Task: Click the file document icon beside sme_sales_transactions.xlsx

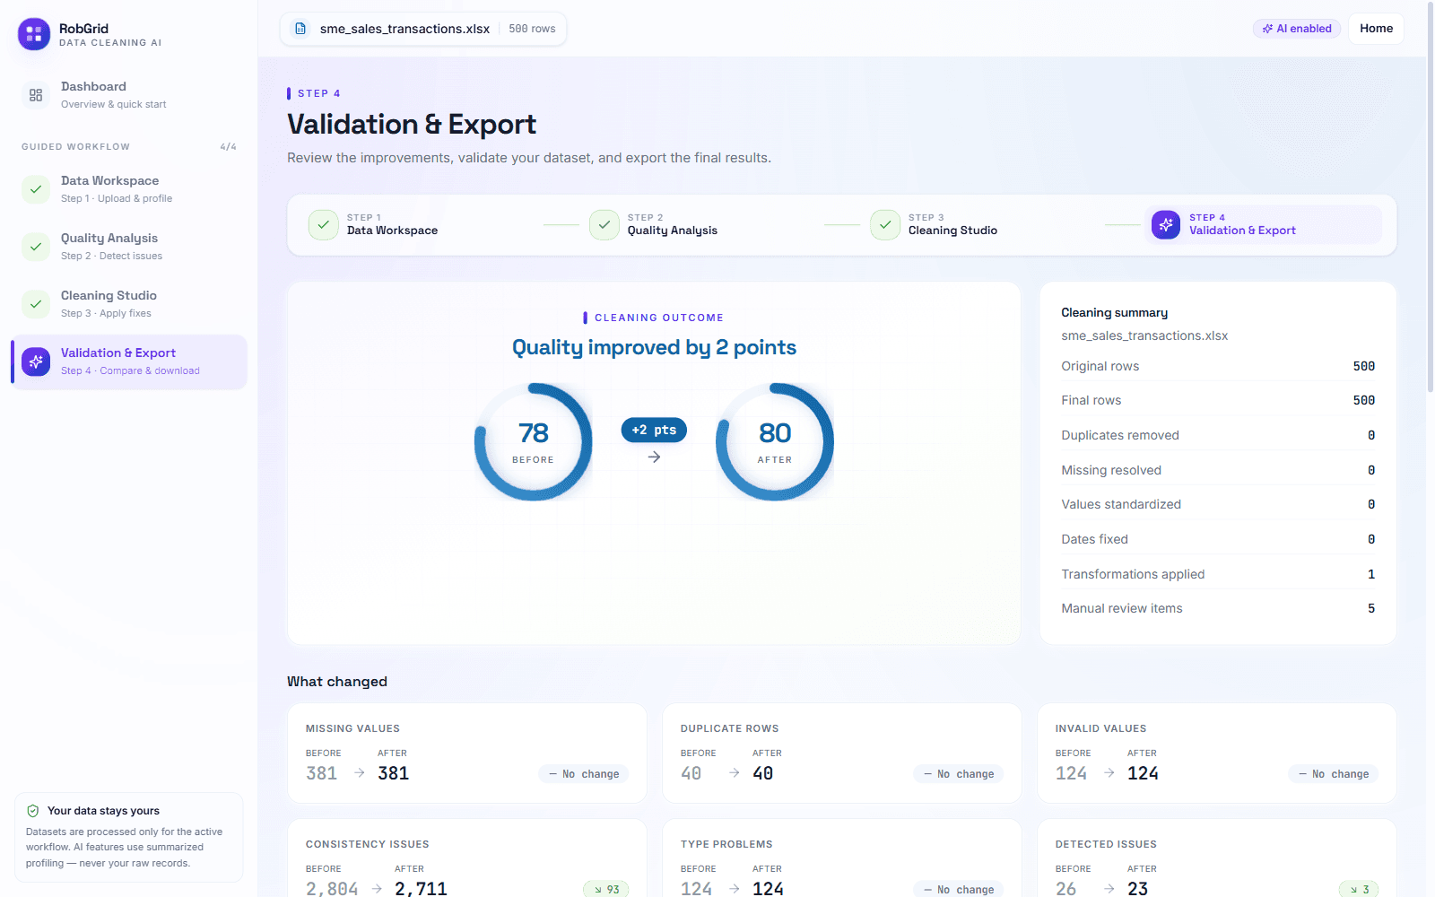Action: point(300,29)
